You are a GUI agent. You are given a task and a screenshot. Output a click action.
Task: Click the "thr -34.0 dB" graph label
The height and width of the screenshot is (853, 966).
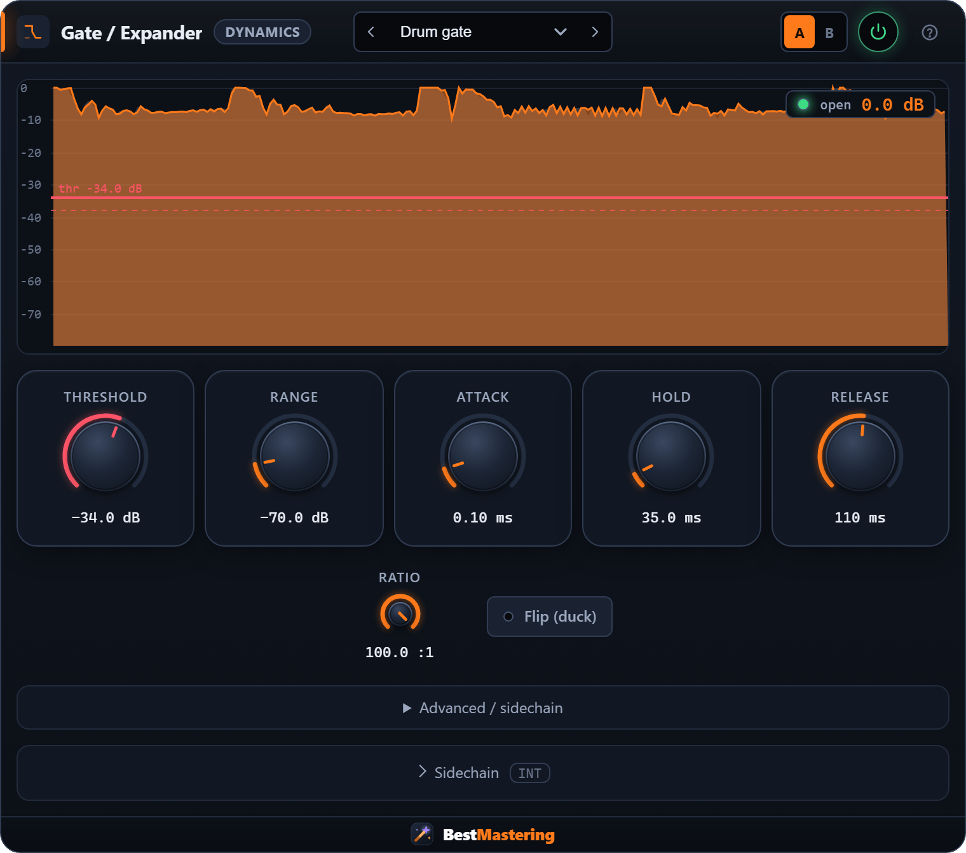[x=100, y=188]
